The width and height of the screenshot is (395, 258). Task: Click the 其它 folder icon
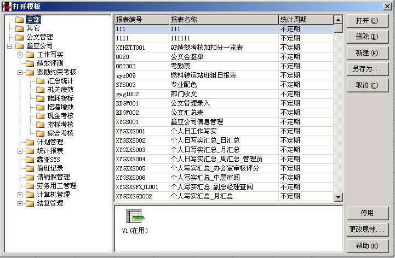pos(20,28)
